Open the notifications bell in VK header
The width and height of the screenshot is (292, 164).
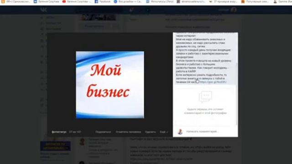pyautogui.click(x=131, y=10)
